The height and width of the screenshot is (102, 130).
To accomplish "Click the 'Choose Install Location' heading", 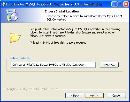I will (62, 11).
